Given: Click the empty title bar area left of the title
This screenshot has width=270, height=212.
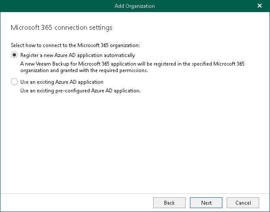Looking at the screenshot, I should (x=52, y=6).
